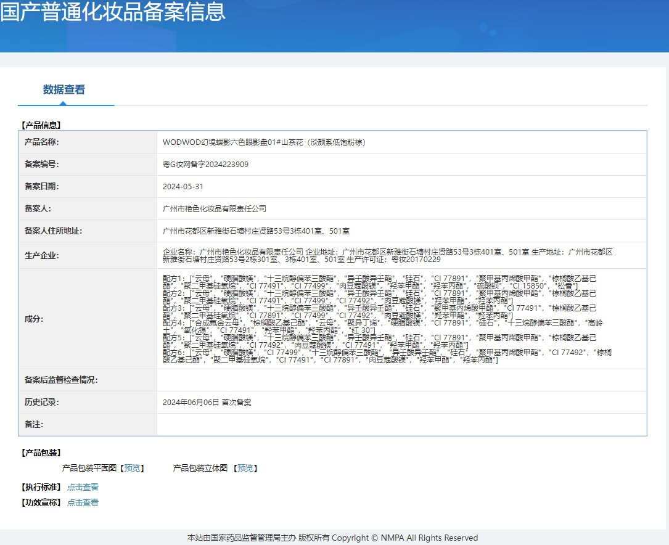Click the 【执行标准】 label
Image resolution: width=669 pixels, height=545 pixels.
pos(41,486)
